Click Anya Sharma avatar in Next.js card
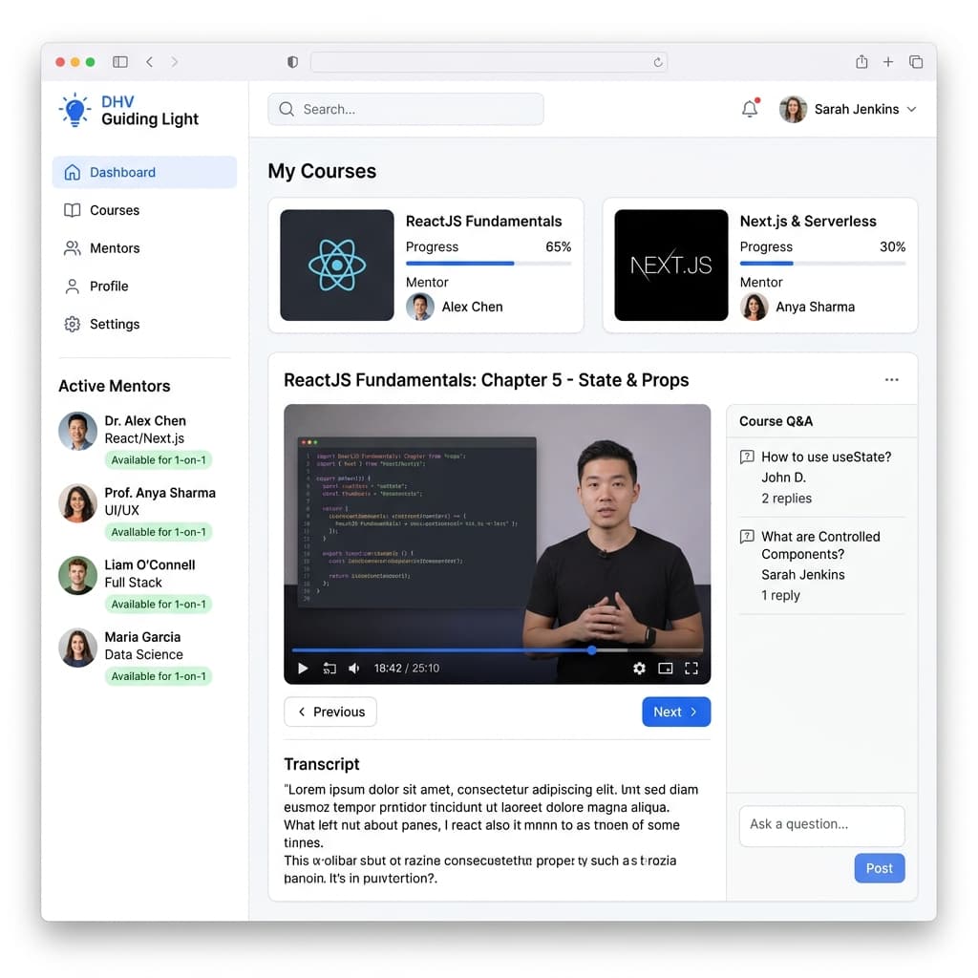978x978 pixels. click(755, 307)
